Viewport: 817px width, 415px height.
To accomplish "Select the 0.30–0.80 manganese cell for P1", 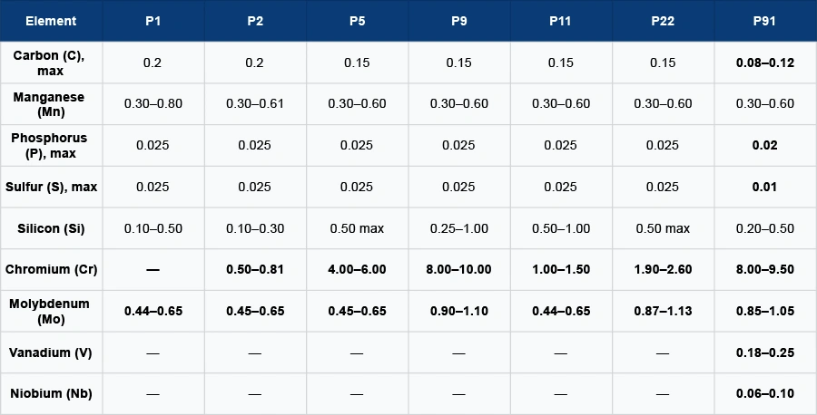I will (153, 103).
